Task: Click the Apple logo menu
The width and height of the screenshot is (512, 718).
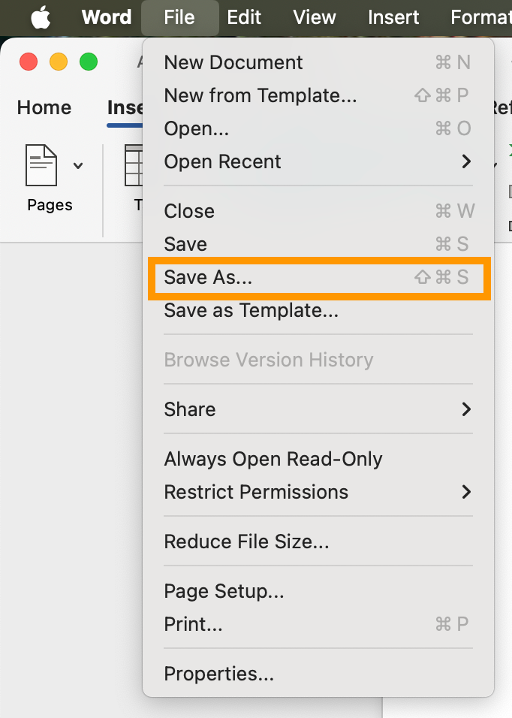Action: 41,17
